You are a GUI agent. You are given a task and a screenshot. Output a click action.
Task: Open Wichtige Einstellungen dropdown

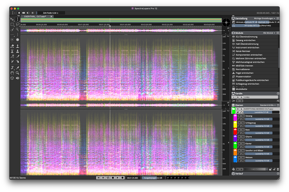pyautogui.click(x=264, y=18)
